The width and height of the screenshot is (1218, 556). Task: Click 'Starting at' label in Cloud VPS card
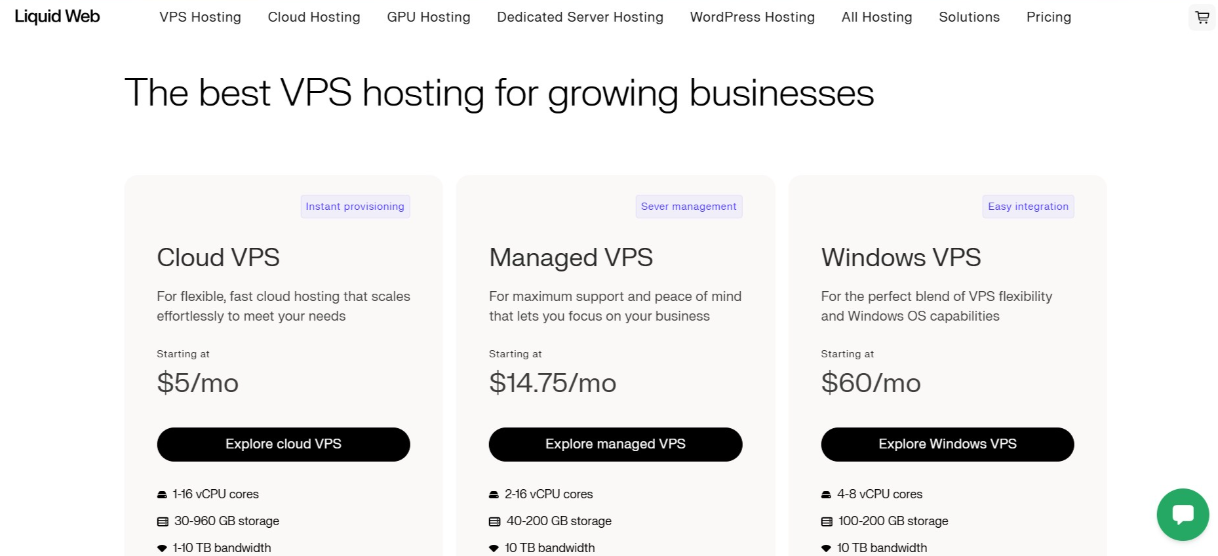click(183, 354)
